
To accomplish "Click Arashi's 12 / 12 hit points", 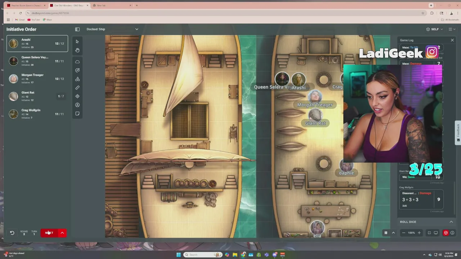I will pyautogui.click(x=59, y=44).
